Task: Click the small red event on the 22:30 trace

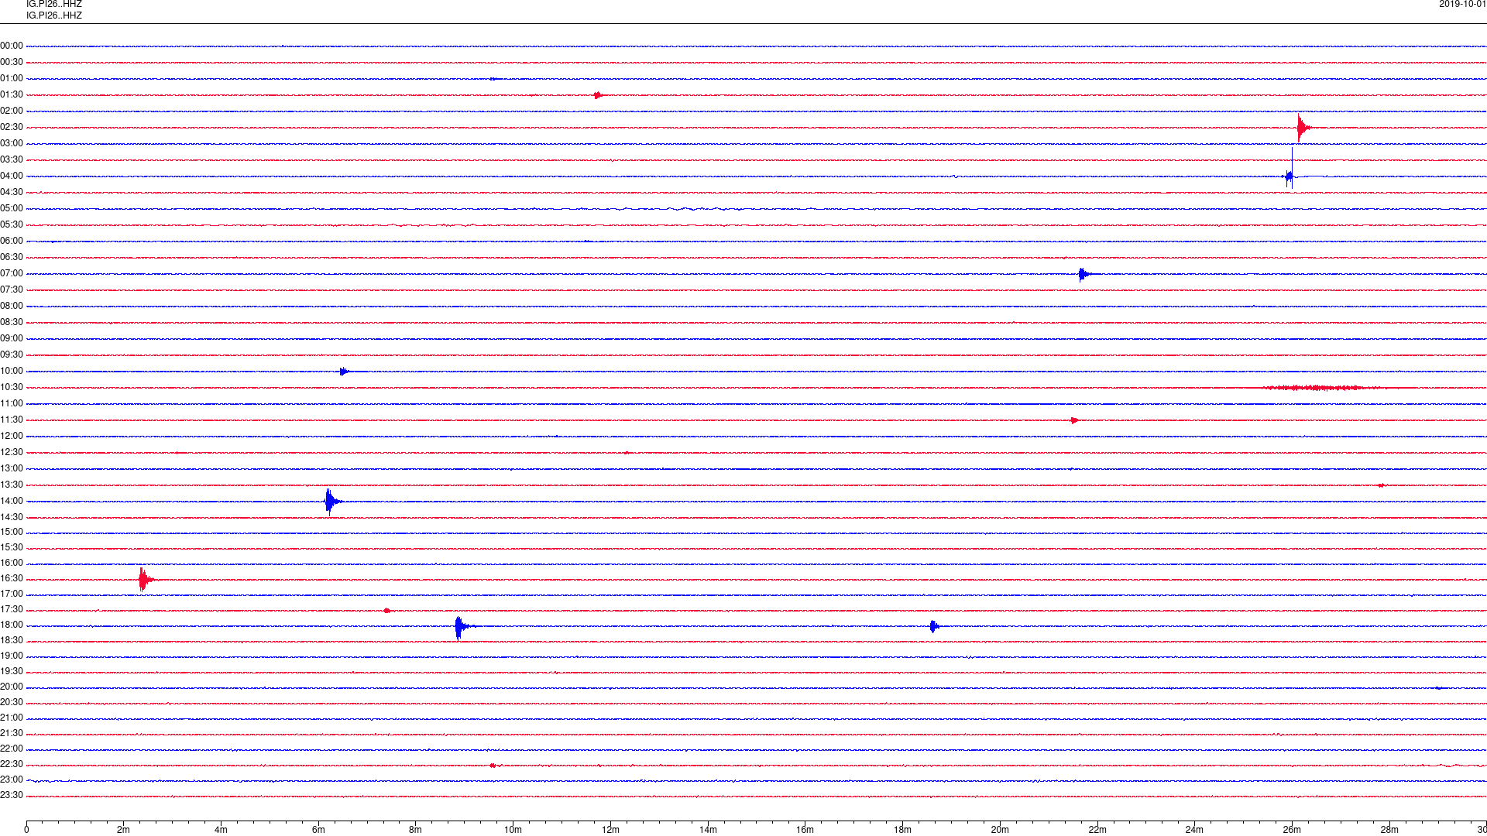Action: tap(493, 766)
